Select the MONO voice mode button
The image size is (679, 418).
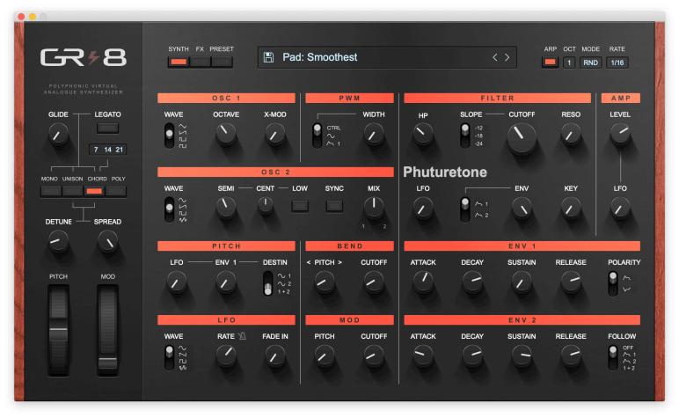click(x=51, y=191)
